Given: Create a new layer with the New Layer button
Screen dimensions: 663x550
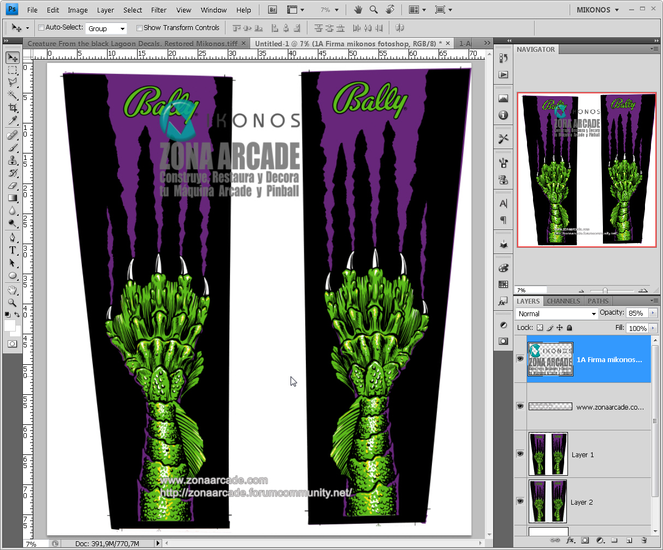Looking at the screenshot, I should (629, 541).
